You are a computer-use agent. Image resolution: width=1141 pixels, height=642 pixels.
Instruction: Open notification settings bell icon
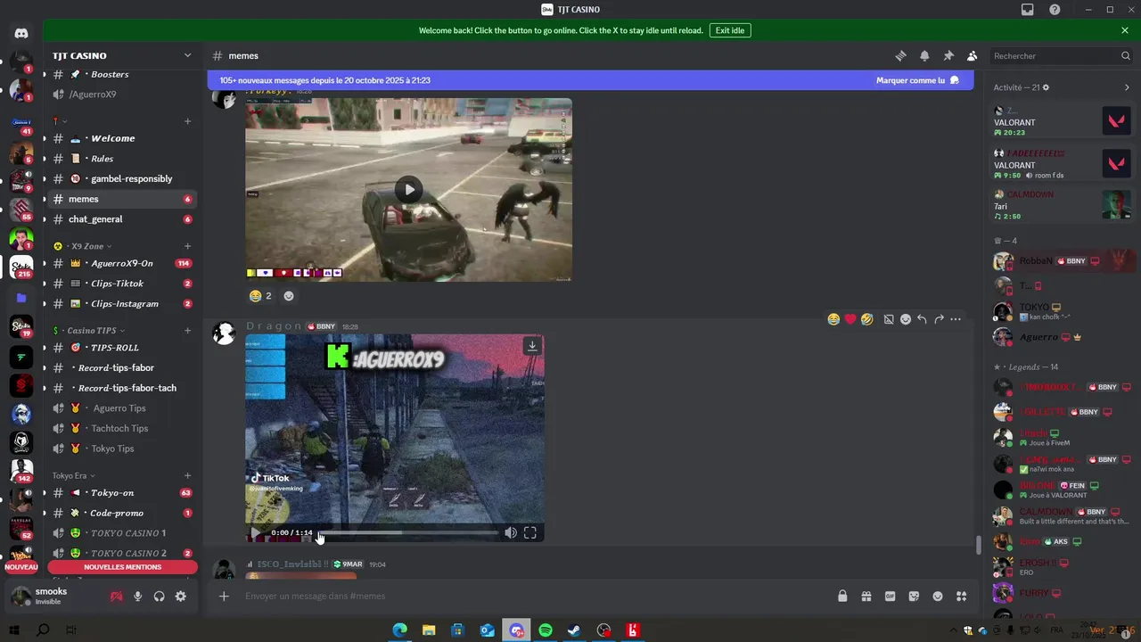(x=924, y=55)
